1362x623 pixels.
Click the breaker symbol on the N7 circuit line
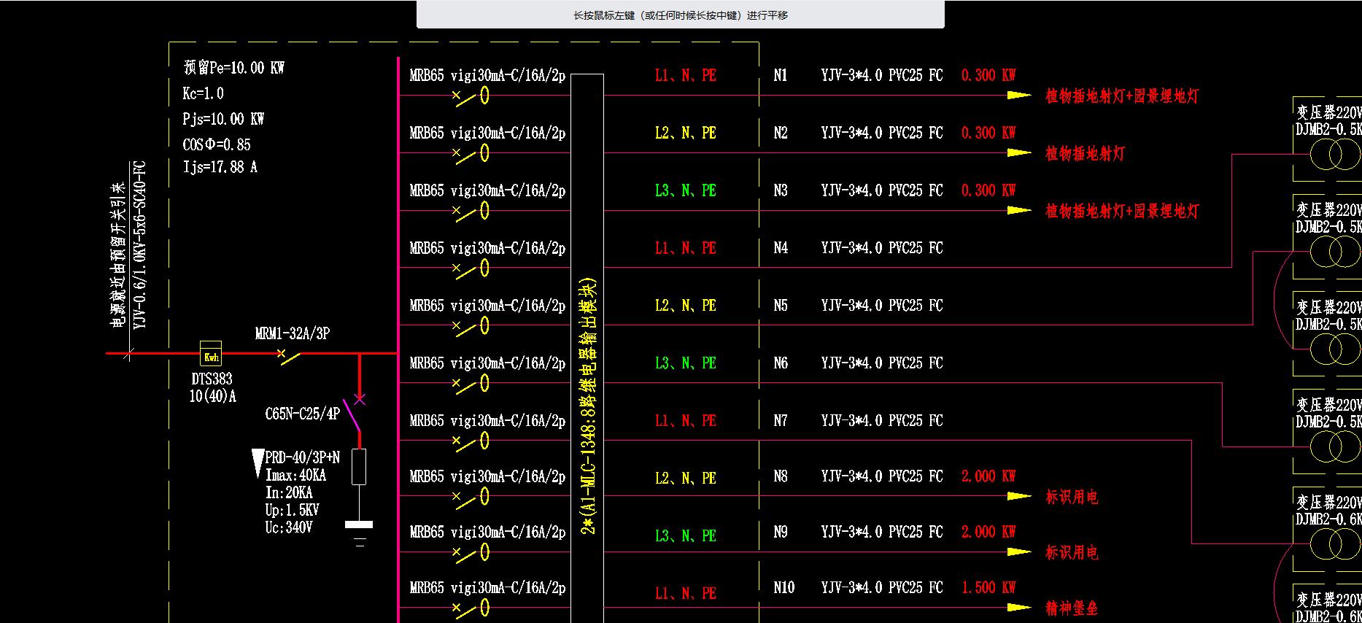pos(471,441)
